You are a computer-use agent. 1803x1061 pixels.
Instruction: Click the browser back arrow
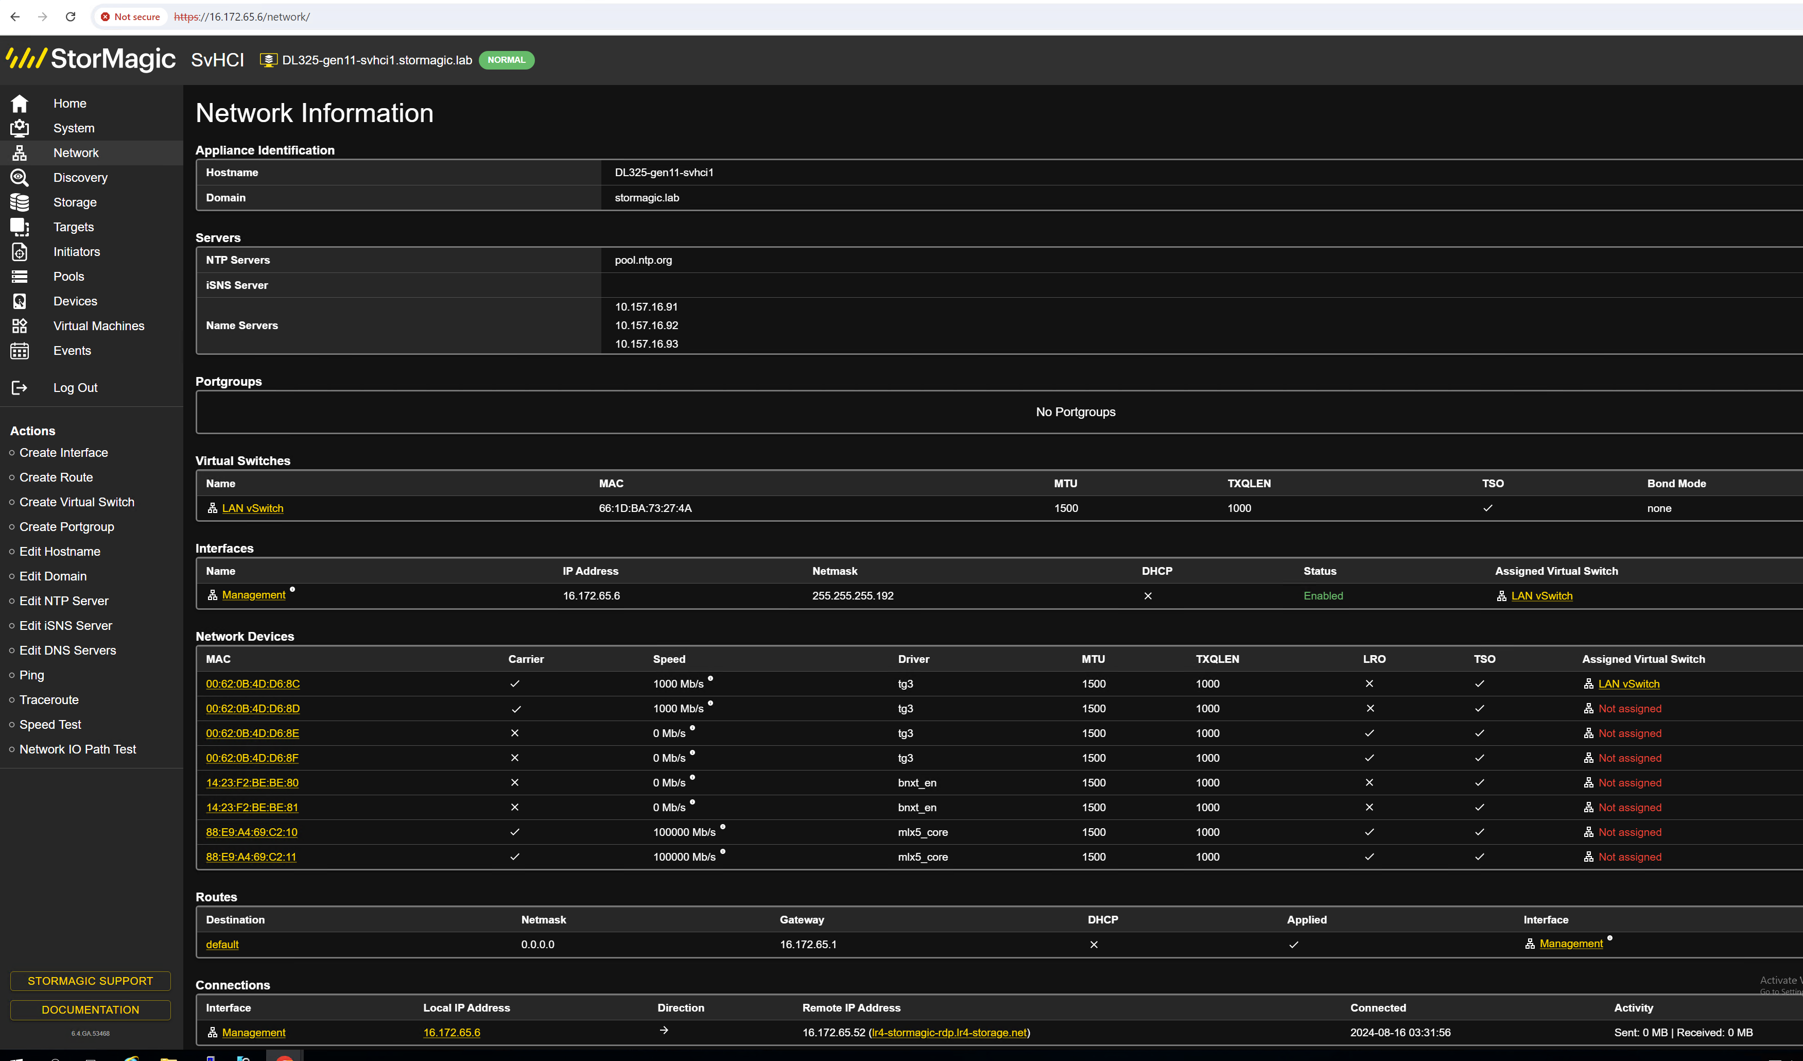[15, 16]
